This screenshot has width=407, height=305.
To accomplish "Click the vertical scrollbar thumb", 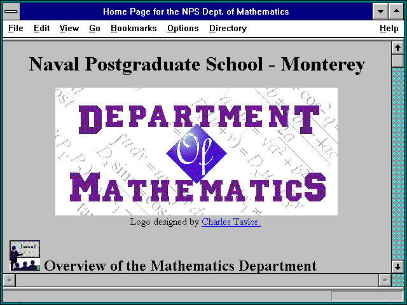I will coord(397,61).
